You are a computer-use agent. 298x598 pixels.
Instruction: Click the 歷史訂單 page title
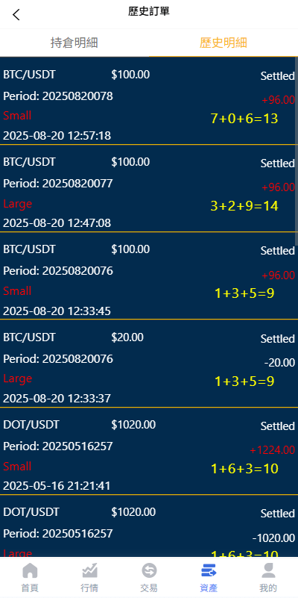click(149, 11)
